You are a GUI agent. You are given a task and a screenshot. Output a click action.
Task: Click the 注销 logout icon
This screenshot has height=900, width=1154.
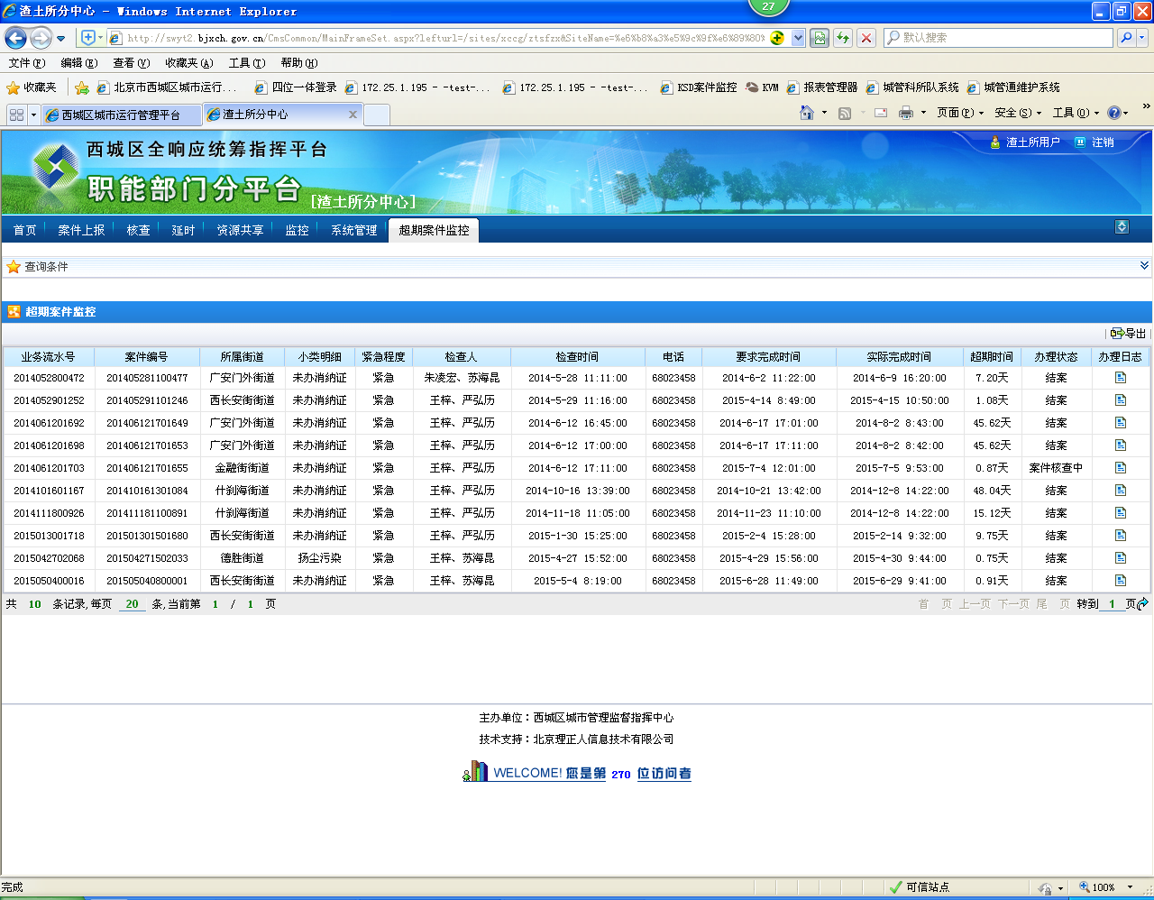[1080, 142]
